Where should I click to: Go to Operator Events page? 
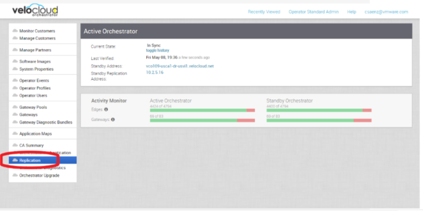34,81
